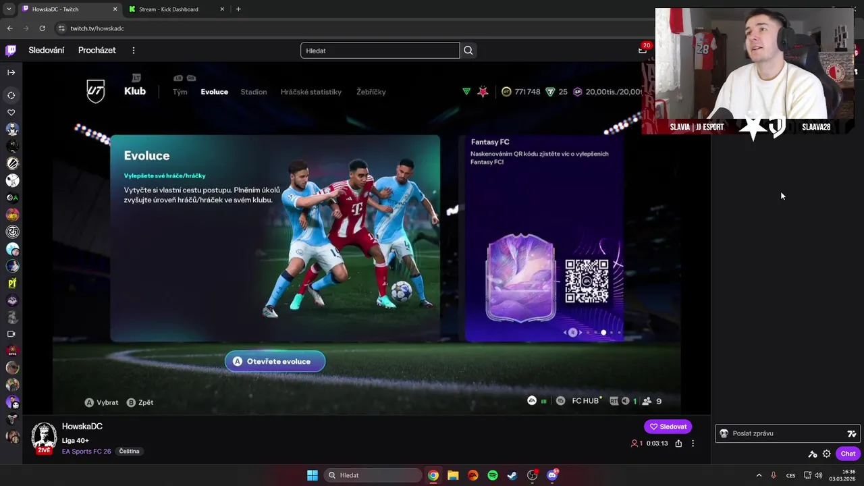Select the Klub heading in the game menu

[135, 91]
